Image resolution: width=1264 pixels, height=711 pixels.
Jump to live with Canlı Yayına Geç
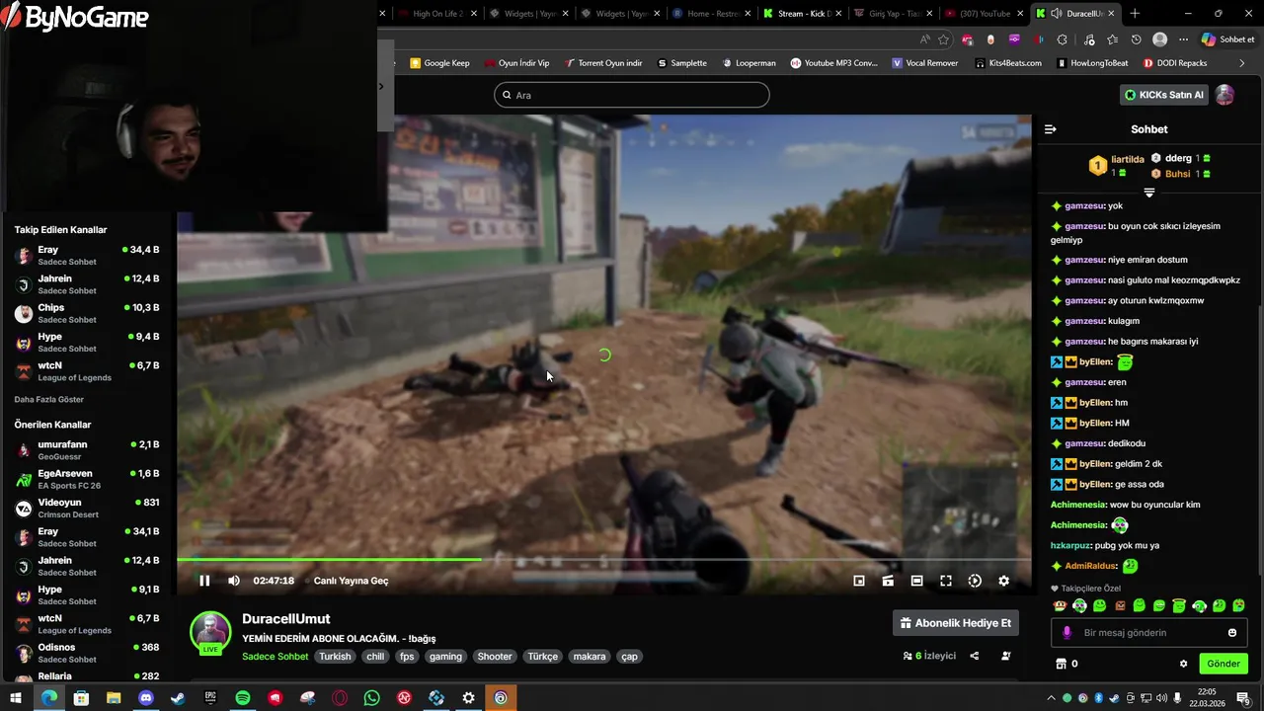351,581
